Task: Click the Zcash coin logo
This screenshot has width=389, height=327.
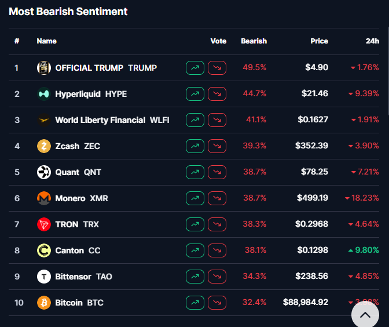Action: (x=44, y=146)
